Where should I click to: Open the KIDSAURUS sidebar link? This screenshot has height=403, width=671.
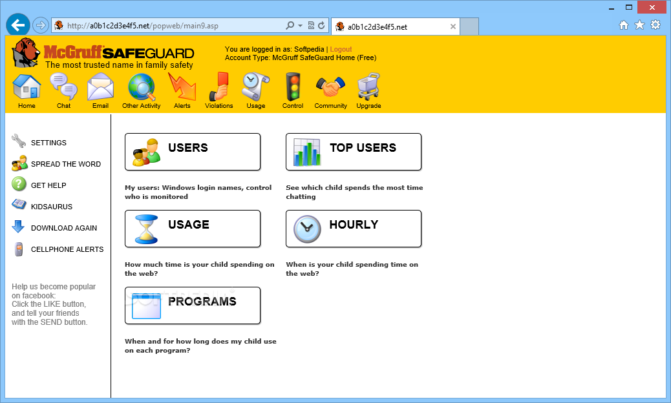point(52,207)
